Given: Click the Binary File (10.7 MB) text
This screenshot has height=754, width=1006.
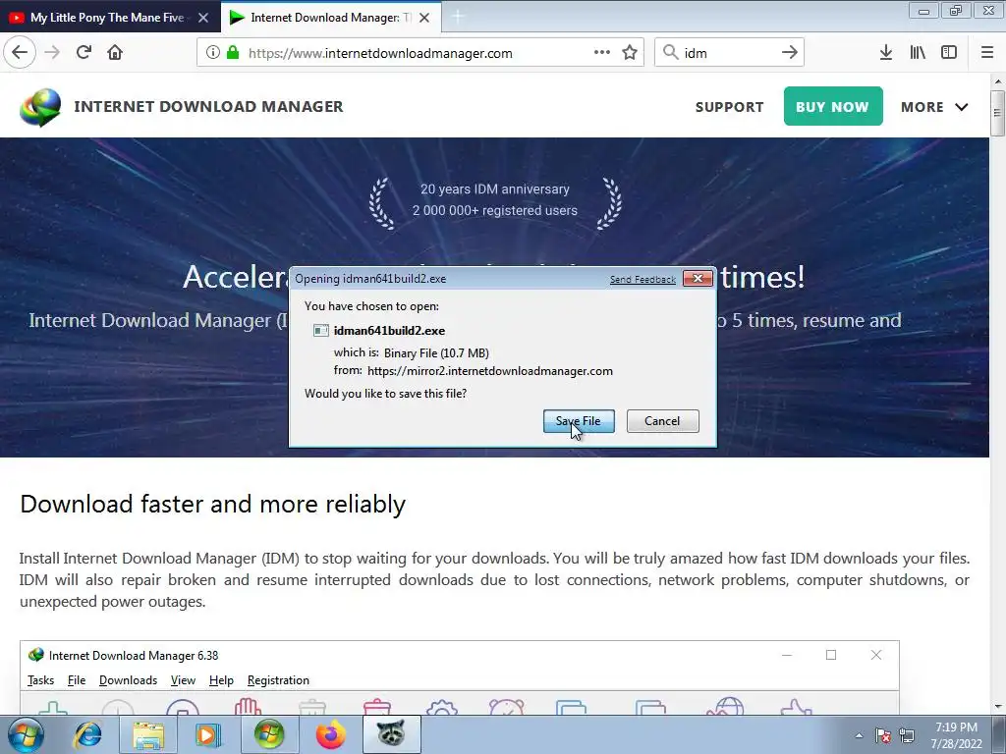Looking at the screenshot, I should point(436,353).
